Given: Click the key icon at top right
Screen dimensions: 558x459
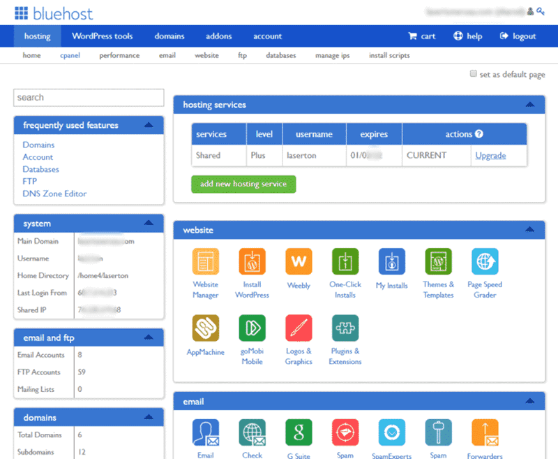Looking at the screenshot, I should (541, 11).
